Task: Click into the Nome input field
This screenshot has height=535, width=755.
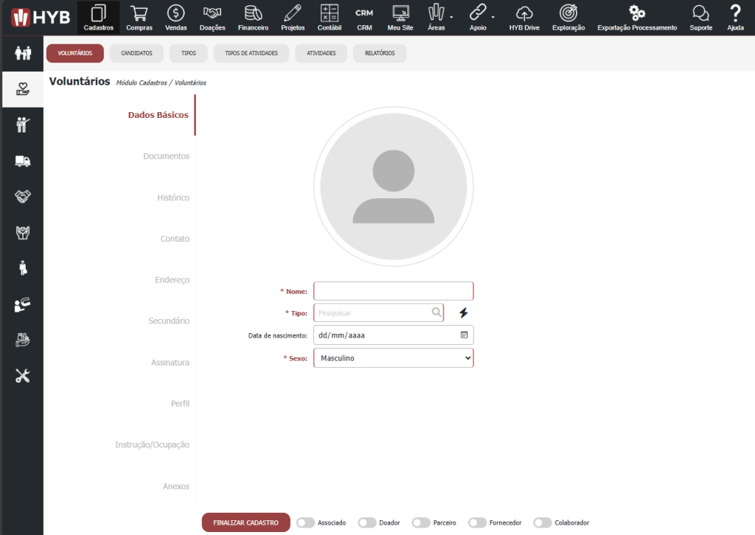Action: (393, 291)
